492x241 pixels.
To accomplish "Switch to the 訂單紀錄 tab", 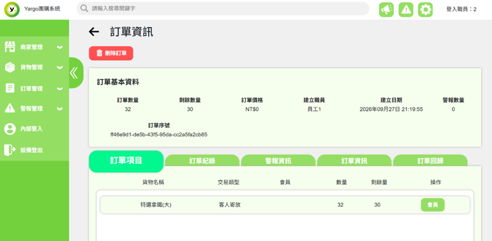I will click(x=202, y=161).
